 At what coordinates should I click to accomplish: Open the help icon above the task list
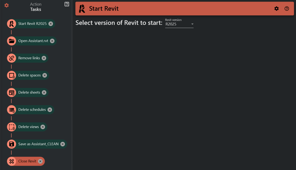tap(67, 4)
